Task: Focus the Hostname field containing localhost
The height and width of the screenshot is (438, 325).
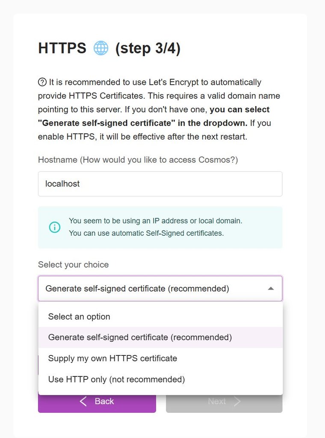Action: point(160,184)
